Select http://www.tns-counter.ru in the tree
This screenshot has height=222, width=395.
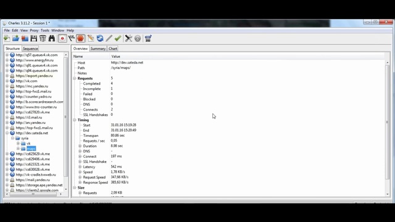[36, 107]
